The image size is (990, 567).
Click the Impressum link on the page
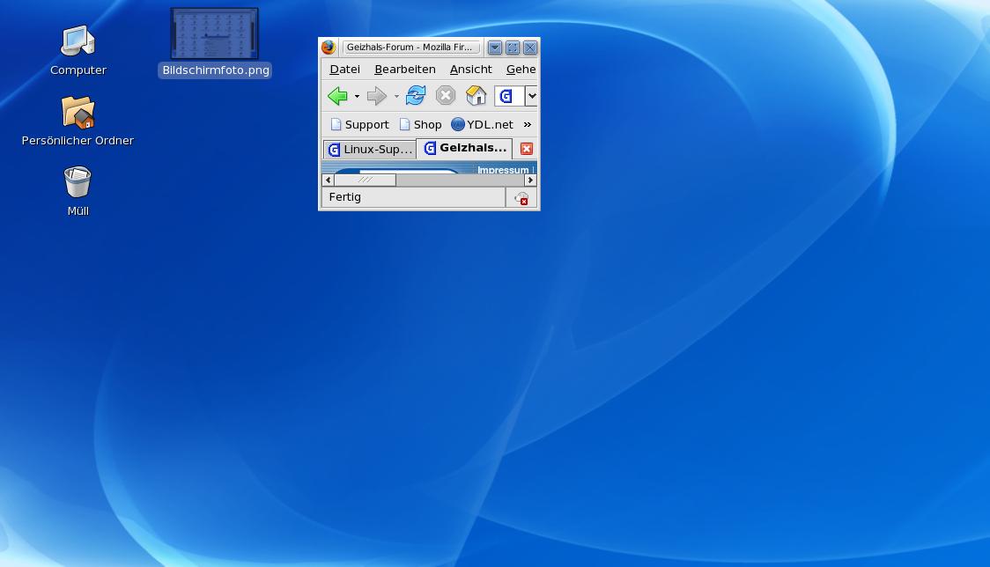[x=503, y=170]
